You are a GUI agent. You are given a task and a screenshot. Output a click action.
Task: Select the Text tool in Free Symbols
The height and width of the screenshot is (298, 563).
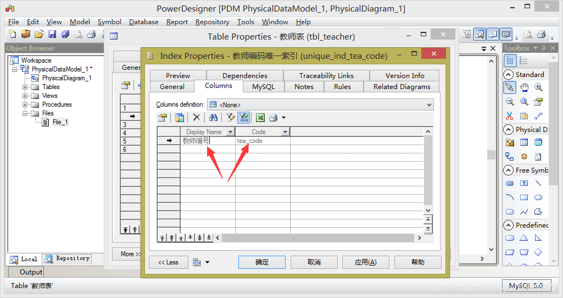pos(524,183)
